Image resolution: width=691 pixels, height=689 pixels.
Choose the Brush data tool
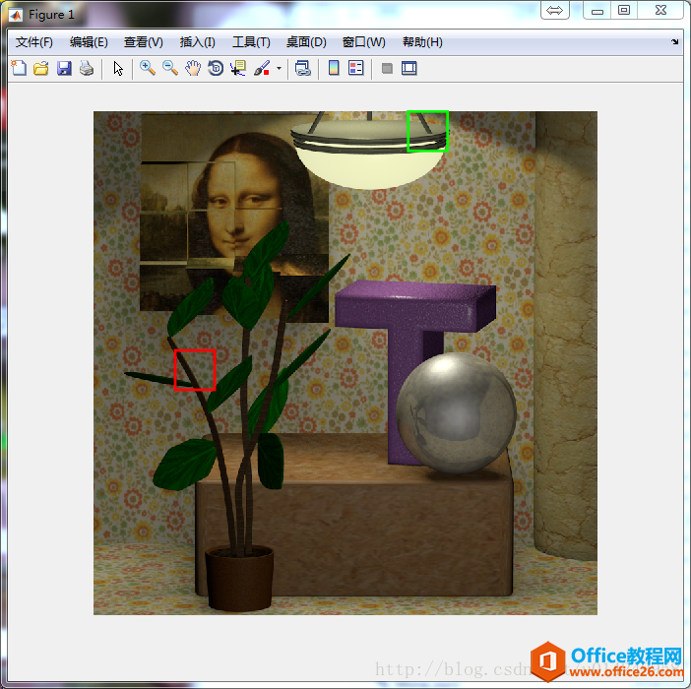tap(262, 68)
